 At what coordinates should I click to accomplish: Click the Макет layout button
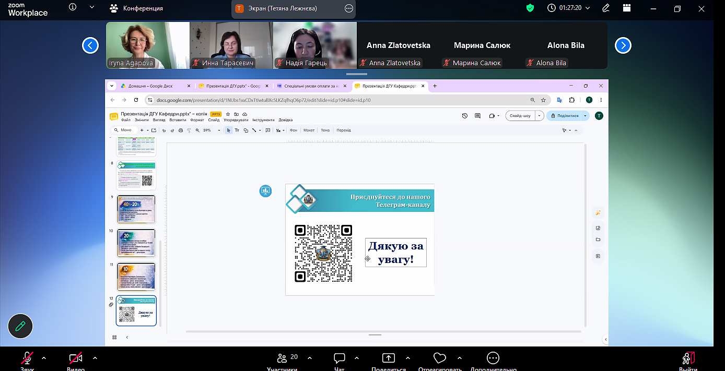click(x=309, y=130)
